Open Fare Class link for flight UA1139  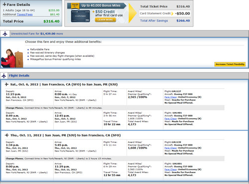pyautogui.click(x=170, y=148)
